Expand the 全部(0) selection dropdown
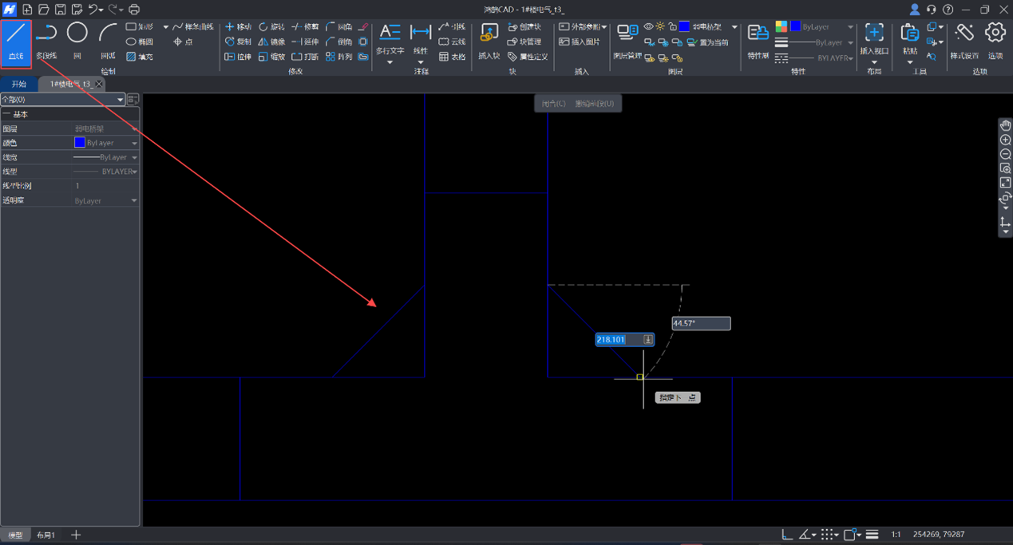1013x545 pixels. (x=120, y=100)
